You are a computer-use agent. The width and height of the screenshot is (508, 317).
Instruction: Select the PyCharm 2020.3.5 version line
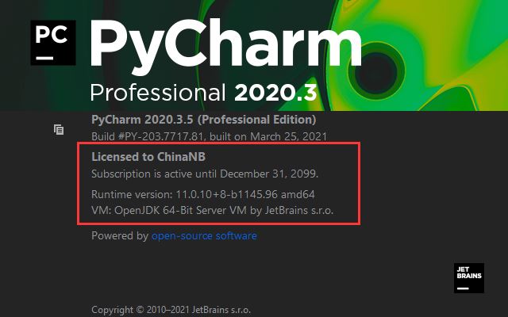(204, 120)
